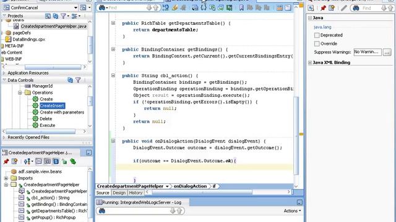Refresh the Data Controls panel
Image resolution: width=396 pixels, height=222 pixels.
click(70, 80)
